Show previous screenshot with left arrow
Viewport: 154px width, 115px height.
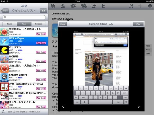point(63,107)
